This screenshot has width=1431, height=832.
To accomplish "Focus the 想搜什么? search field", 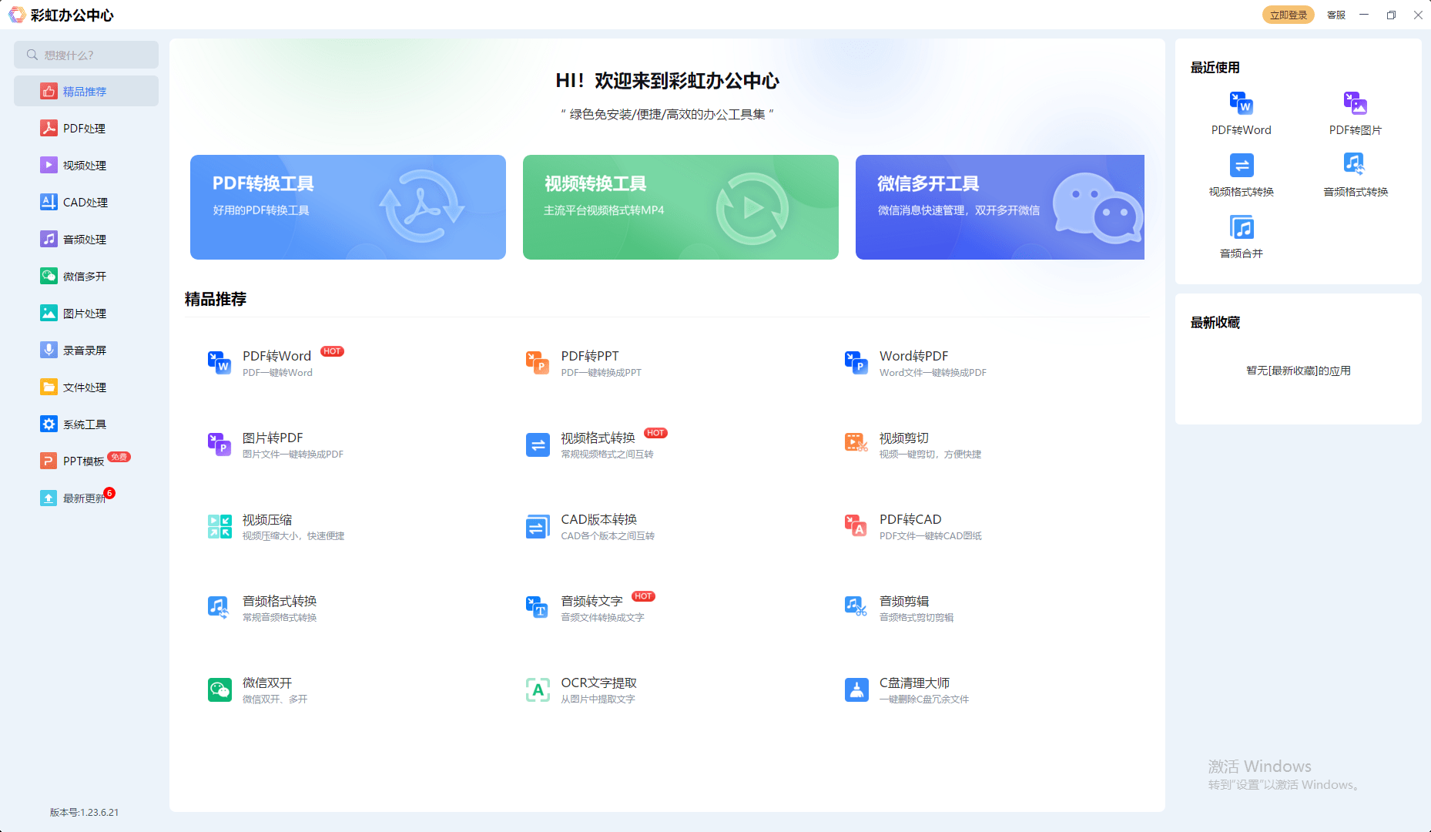I will click(86, 55).
